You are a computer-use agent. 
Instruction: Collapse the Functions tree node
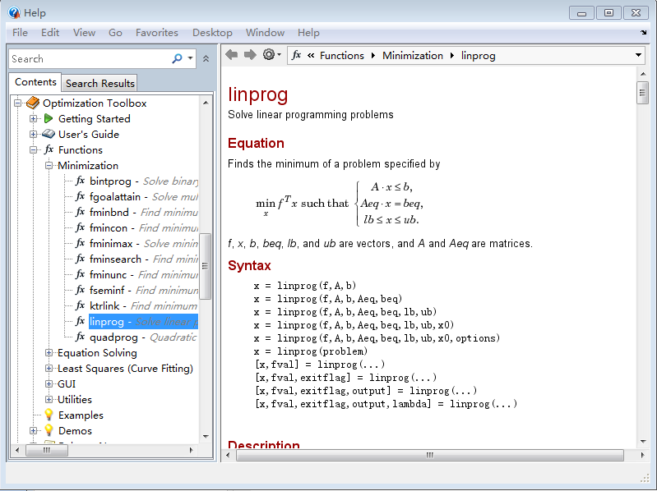point(34,149)
